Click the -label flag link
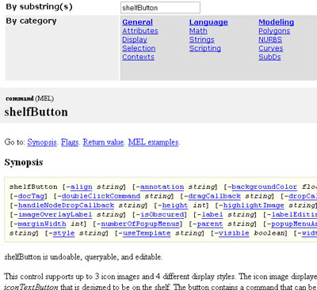317x290 pixels. click(212, 214)
